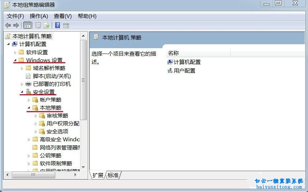Click the 用户权限分配 folder icon
The width and height of the screenshot is (308, 192).
(42, 124)
